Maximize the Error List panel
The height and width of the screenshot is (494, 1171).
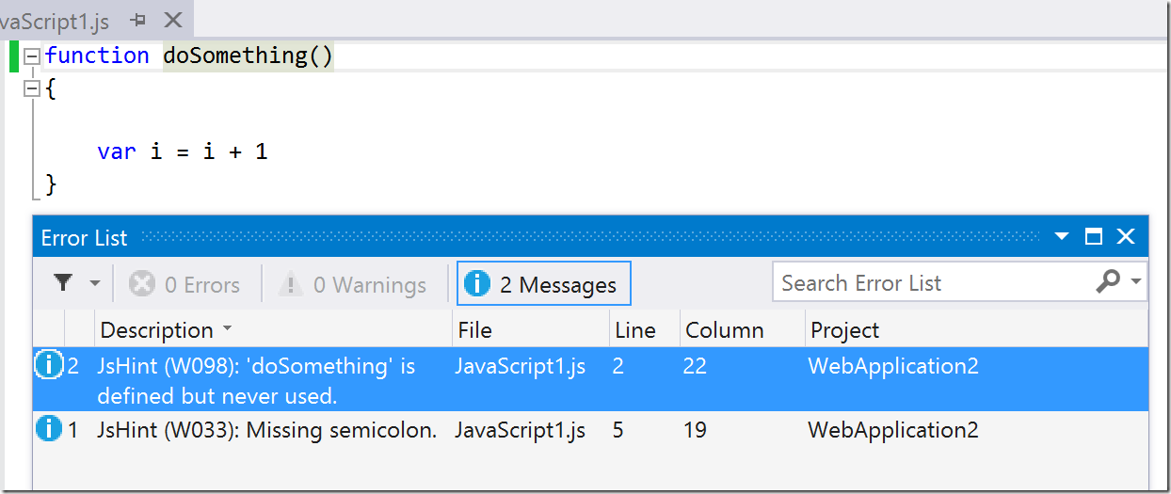[1093, 237]
